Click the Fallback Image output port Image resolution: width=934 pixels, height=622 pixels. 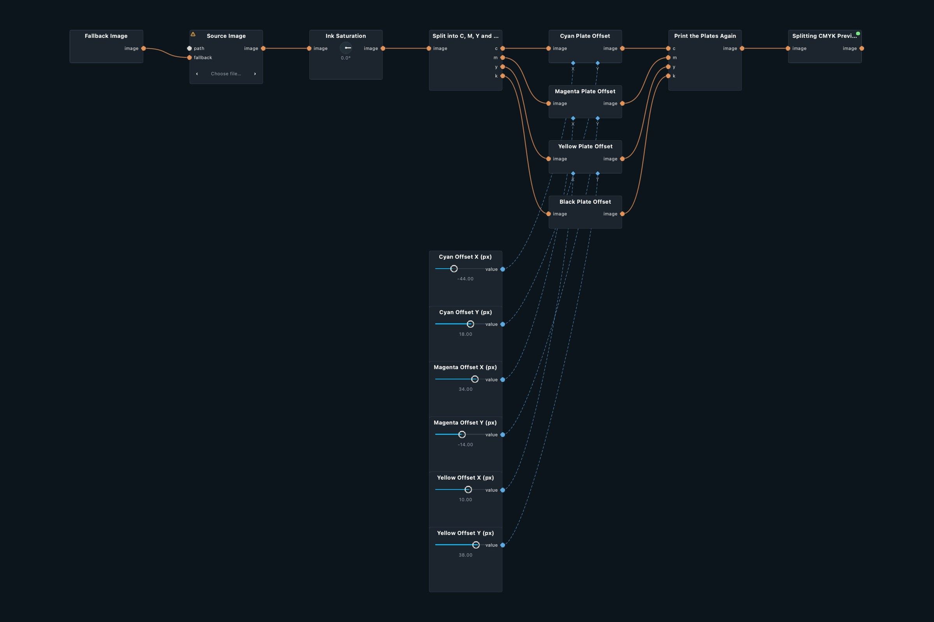pyautogui.click(x=144, y=48)
